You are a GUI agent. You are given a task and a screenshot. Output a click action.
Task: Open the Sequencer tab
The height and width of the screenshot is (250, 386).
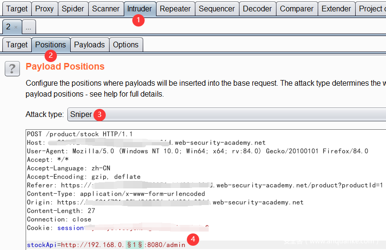[217, 9]
